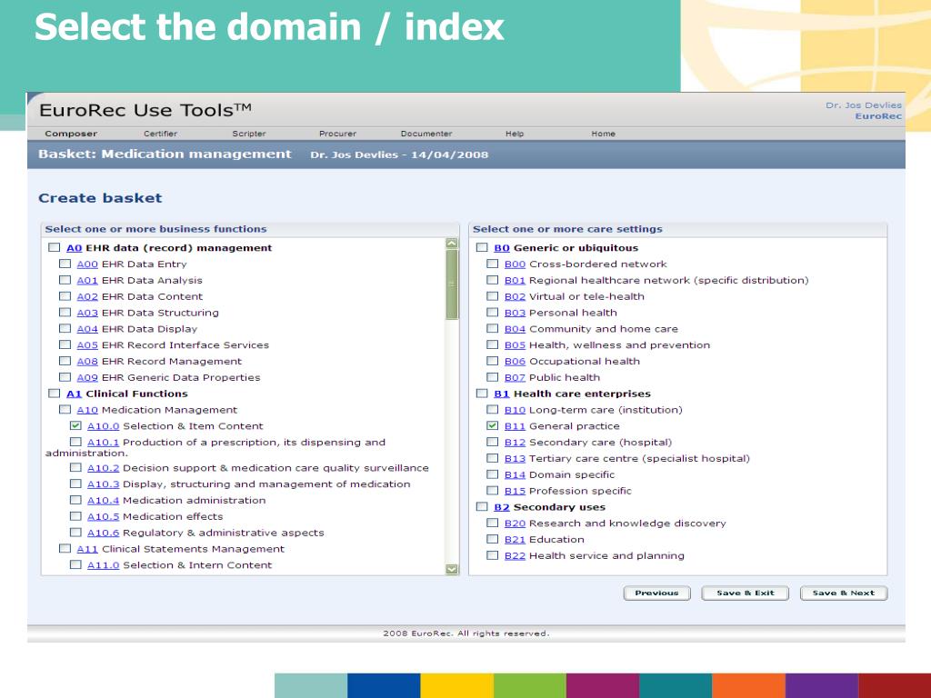Image resolution: width=931 pixels, height=698 pixels.
Task: Click the Save & Exit button
Action: point(746,593)
